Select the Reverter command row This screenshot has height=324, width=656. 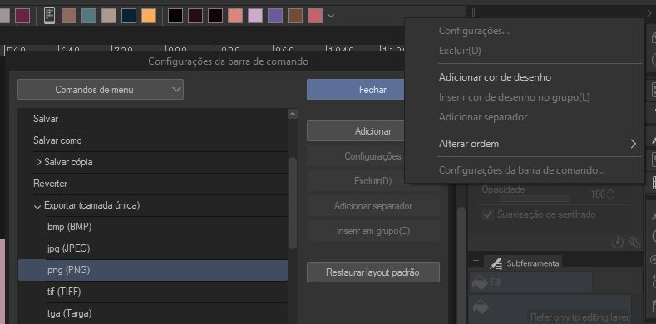(153, 184)
